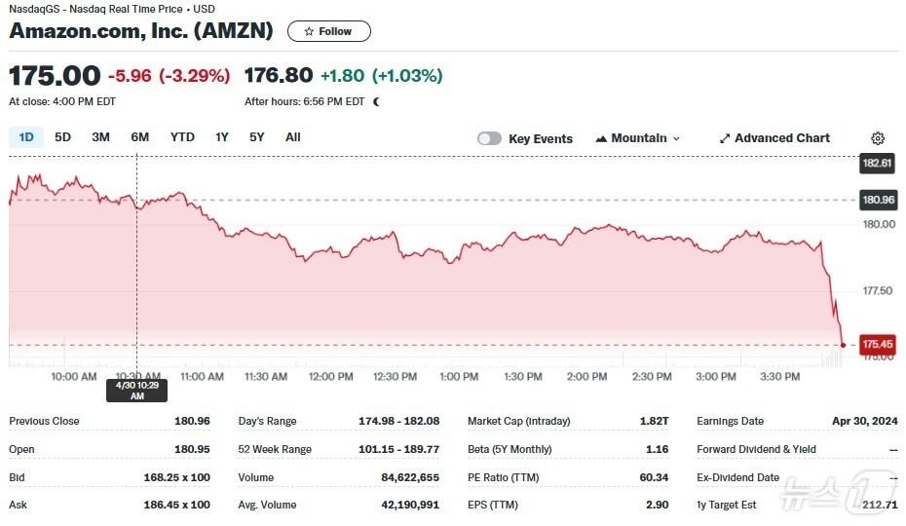Click the 175.45 current price label
Viewport: 906px width, 526px height.
(x=877, y=344)
